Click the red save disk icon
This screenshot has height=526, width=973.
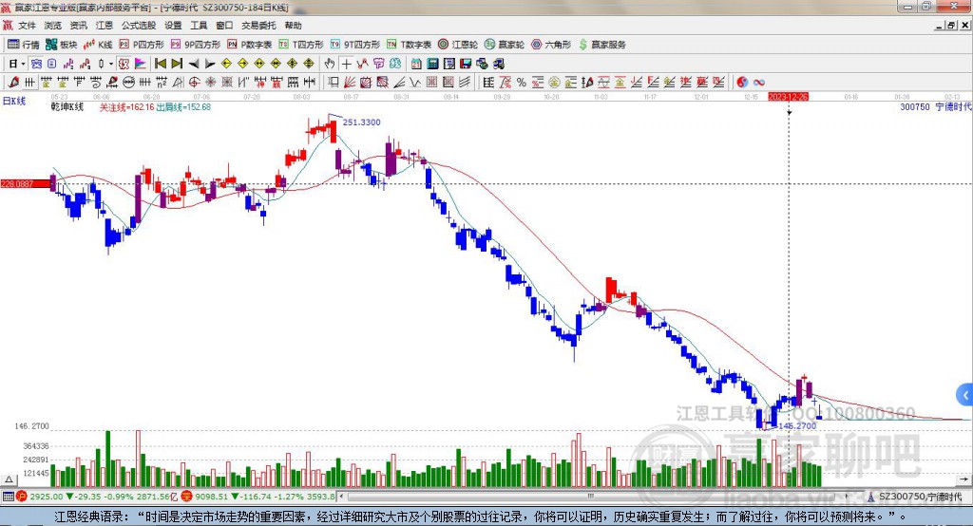(x=466, y=64)
